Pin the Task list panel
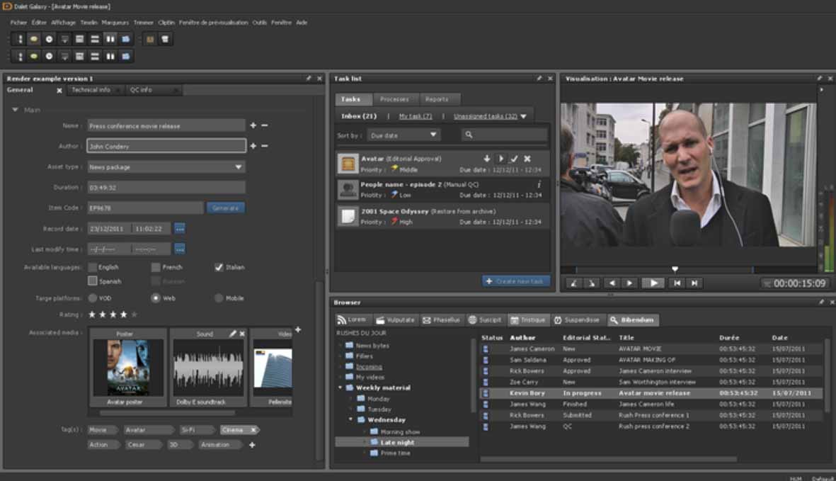This screenshot has height=481, width=836. 539,79
